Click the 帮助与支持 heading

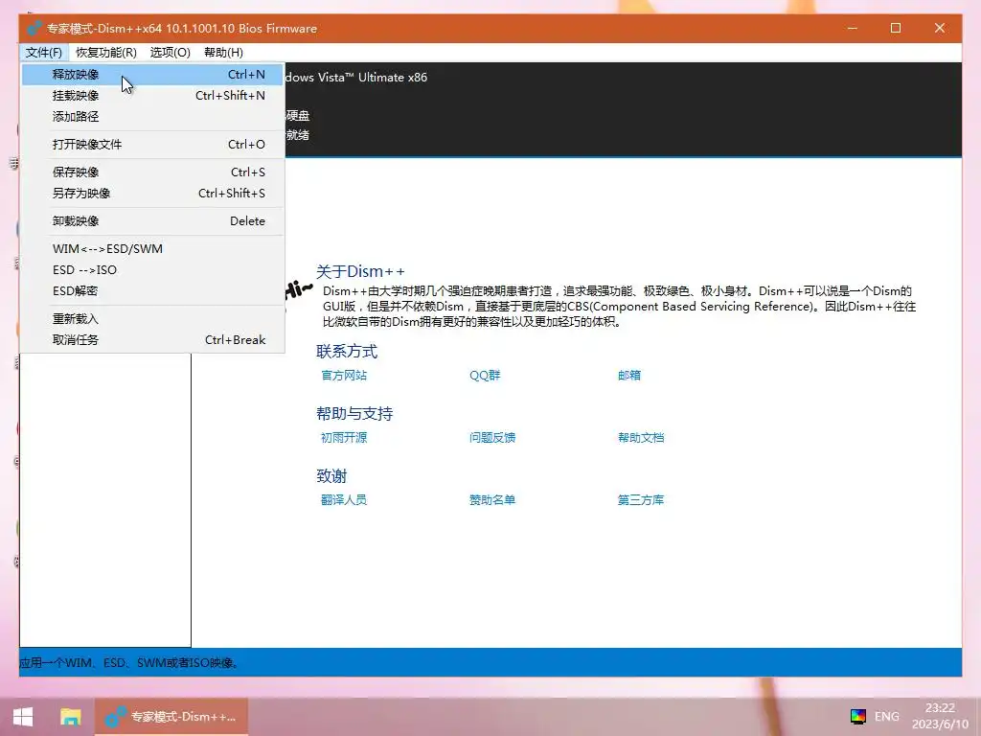pyautogui.click(x=354, y=414)
